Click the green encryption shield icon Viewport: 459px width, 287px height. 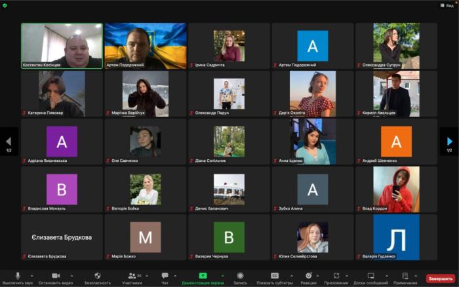tap(5, 5)
